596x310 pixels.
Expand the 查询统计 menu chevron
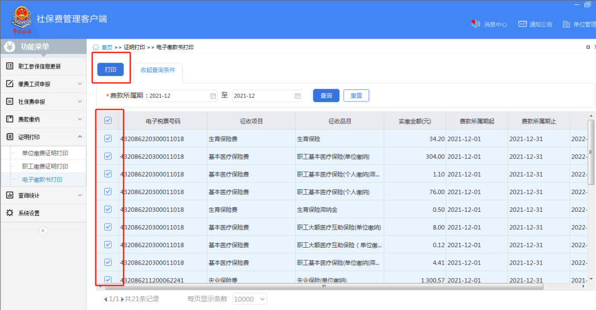[80, 195]
